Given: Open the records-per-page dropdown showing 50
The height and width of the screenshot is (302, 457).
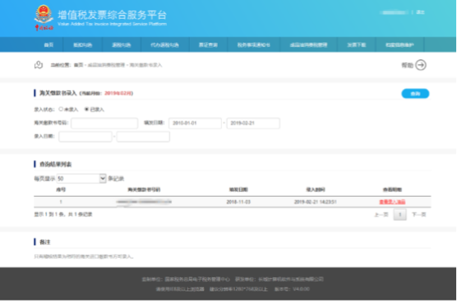Looking at the screenshot, I should [x=81, y=178].
